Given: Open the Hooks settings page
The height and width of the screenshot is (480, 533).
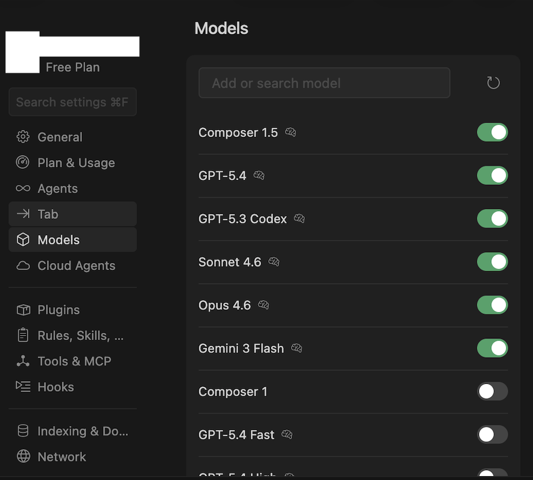Looking at the screenshot, I should pyautogui.click(x=55, y=387).
